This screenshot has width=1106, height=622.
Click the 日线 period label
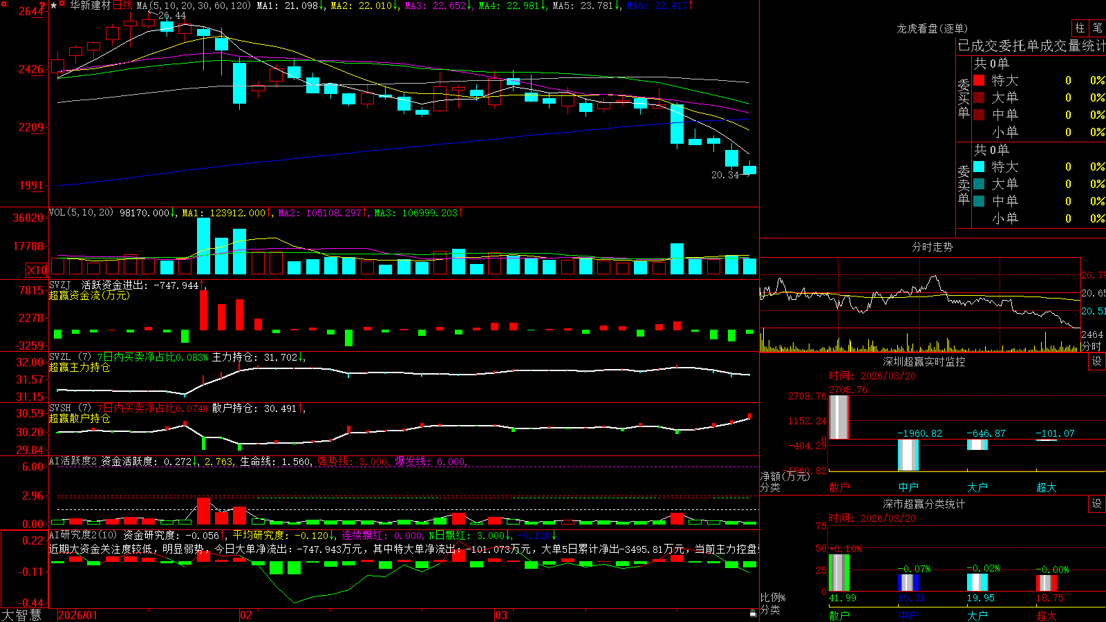[122, 6]
